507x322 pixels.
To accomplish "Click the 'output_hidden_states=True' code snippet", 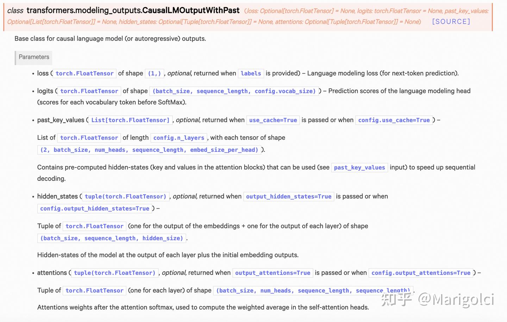I will [289, 197].
